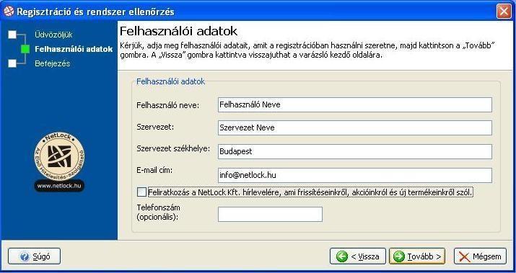The width and height of the screenshot is (516, 273).
Task: Open the www.netlock.hu link under logo
Action: (x=59, y=186)
